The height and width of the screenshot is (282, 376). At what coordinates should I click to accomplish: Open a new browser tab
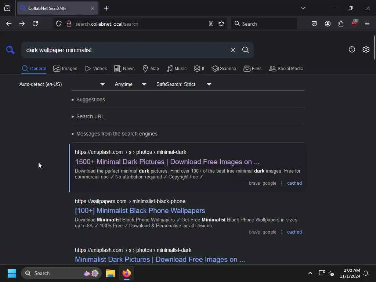(106, 8)
